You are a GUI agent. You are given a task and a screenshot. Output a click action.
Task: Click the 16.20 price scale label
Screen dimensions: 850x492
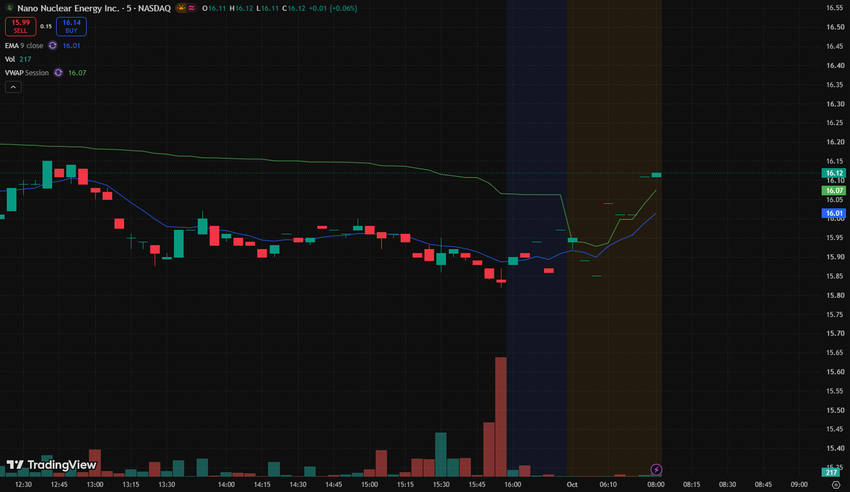[834, 142]
